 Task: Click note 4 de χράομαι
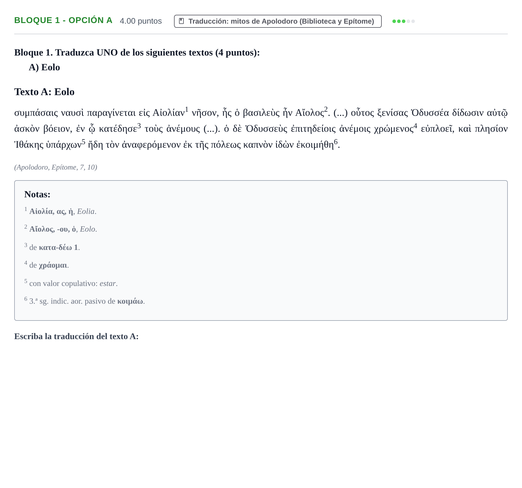[46, 265]
